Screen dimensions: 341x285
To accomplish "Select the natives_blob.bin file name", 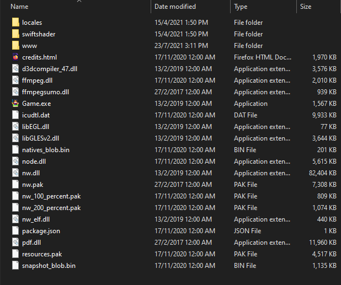I will [x=46, y=150].
